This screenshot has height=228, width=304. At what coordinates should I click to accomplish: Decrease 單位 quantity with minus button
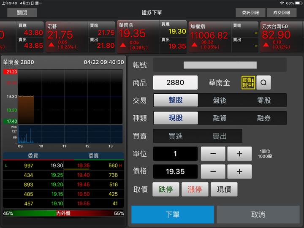pyautogui.click(x=213, y=154)
